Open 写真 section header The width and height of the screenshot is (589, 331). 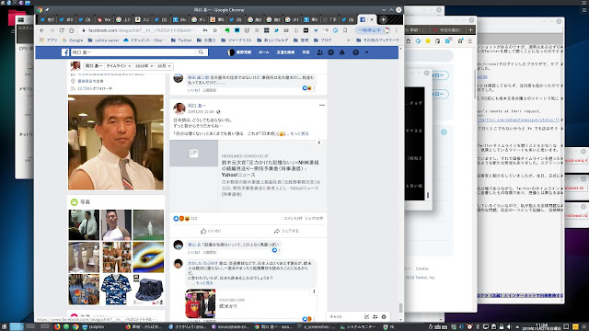(x=85, y=202)
